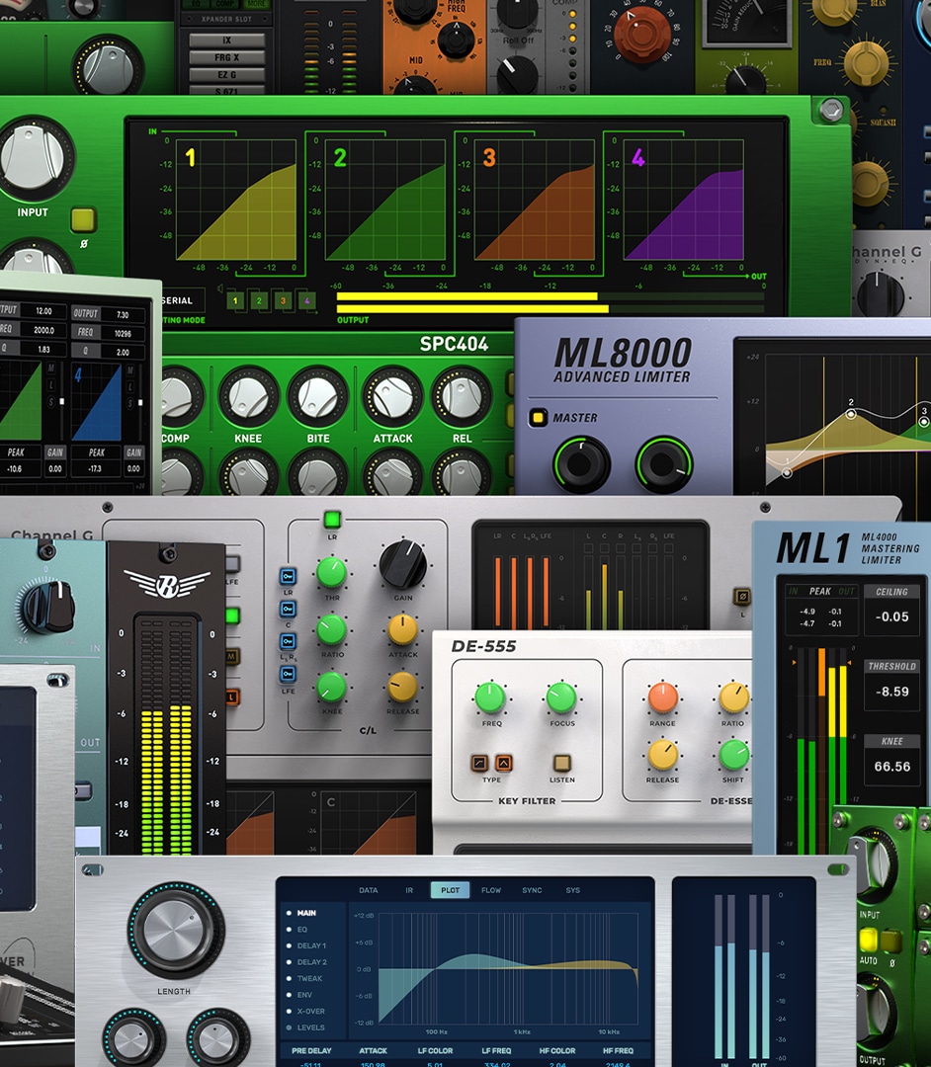Click the reverb LENGTH knob
This screenshot has height=1067, width=931.
click(174, 931)
